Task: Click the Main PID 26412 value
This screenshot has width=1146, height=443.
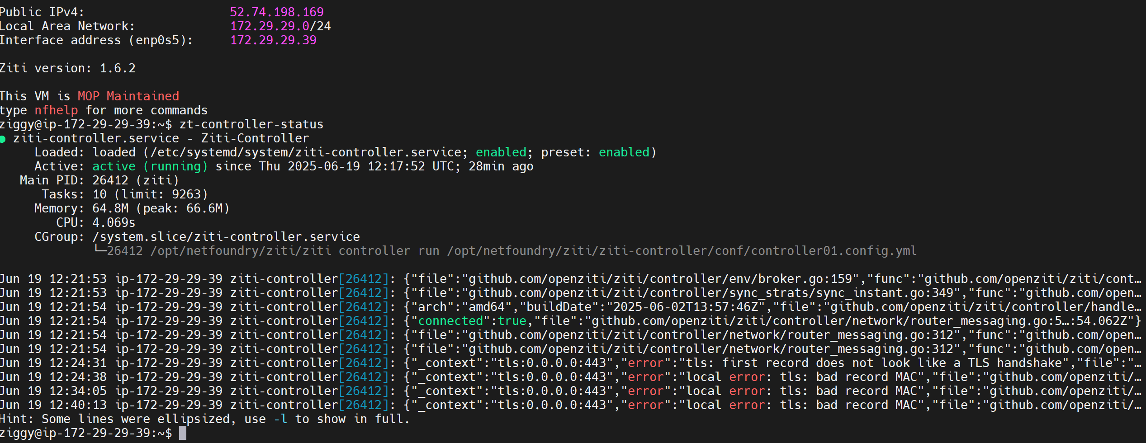Action: [110, 180]
